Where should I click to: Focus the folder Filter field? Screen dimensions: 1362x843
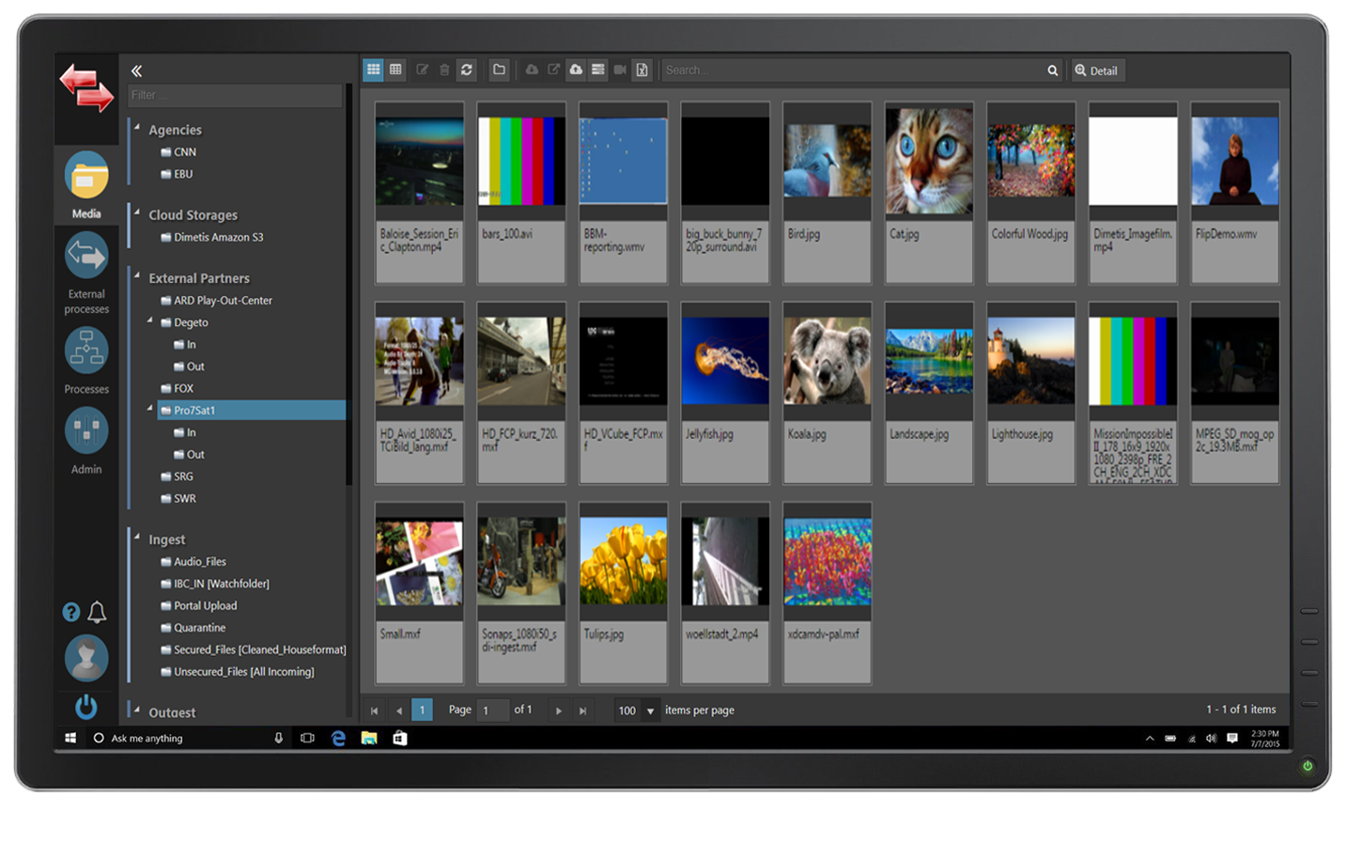click(235, 95)
